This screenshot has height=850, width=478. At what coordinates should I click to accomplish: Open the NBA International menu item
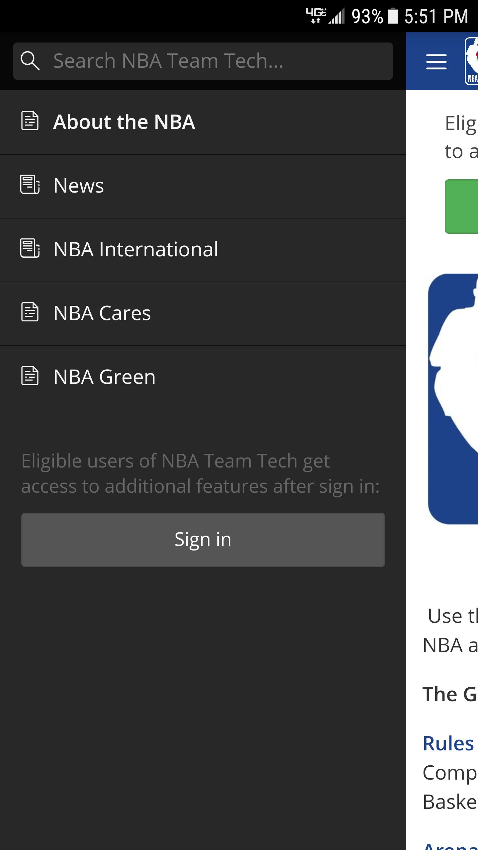click(203, 250)
